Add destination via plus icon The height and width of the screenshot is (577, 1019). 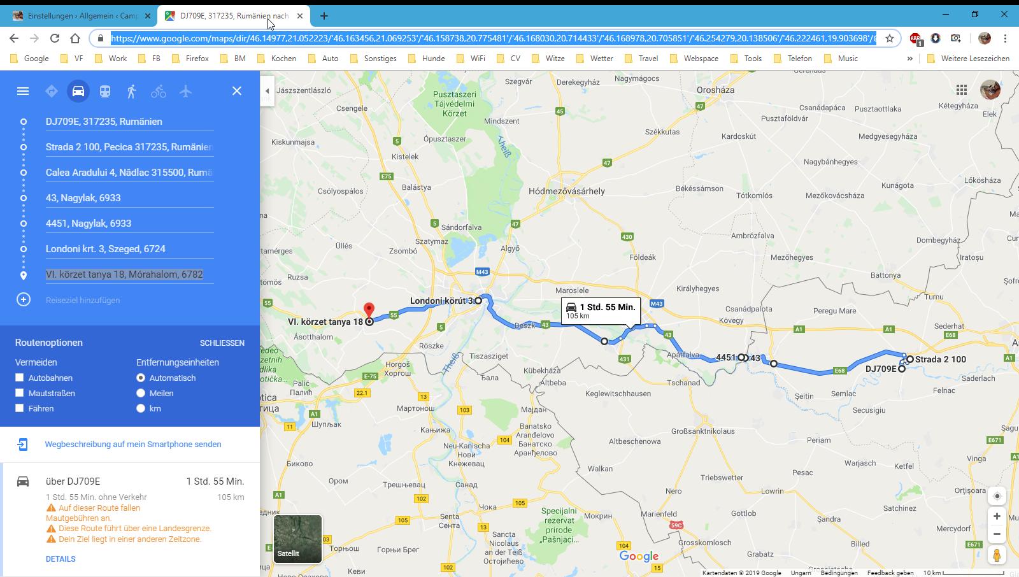24,299
